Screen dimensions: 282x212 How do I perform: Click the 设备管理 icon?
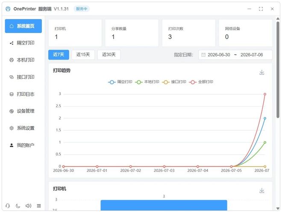(12, 111)
